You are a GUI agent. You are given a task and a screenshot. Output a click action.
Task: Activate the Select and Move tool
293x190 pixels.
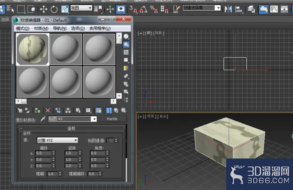pos(44,9)
